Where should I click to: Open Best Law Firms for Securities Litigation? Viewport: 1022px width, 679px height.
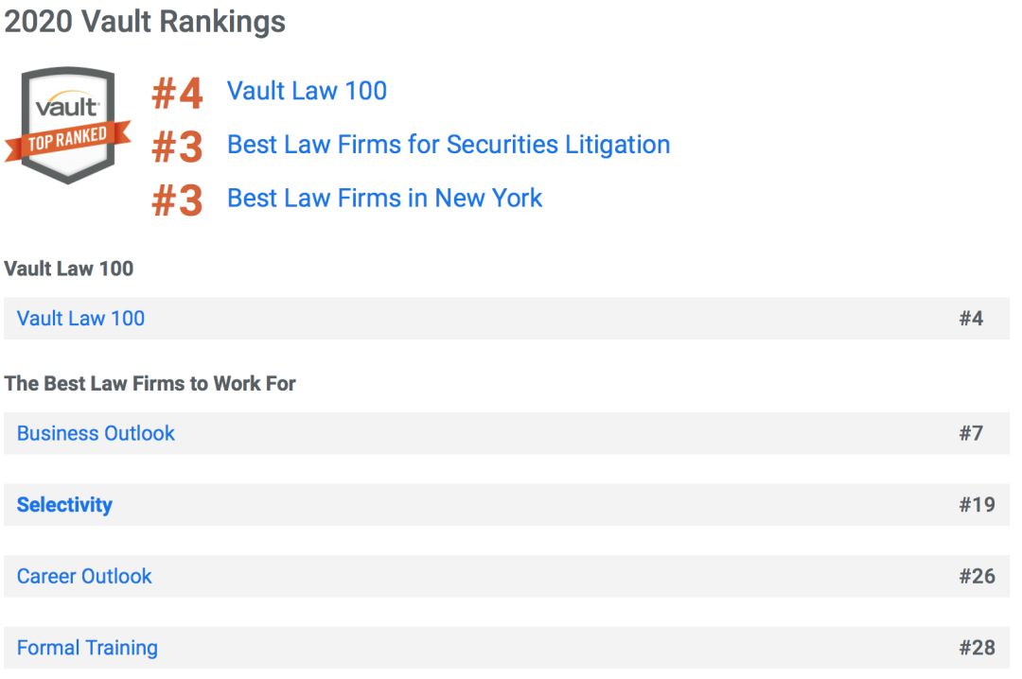click(x=449, y=145)
